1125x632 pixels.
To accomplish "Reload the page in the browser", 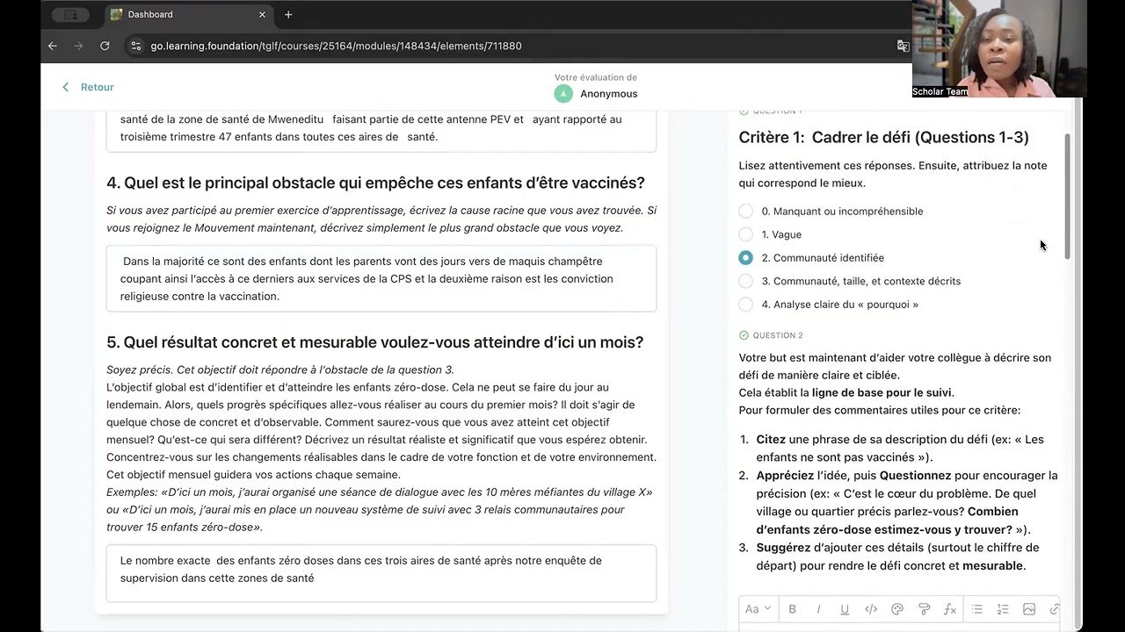I will pyautogui.click(x=105, y=46).
